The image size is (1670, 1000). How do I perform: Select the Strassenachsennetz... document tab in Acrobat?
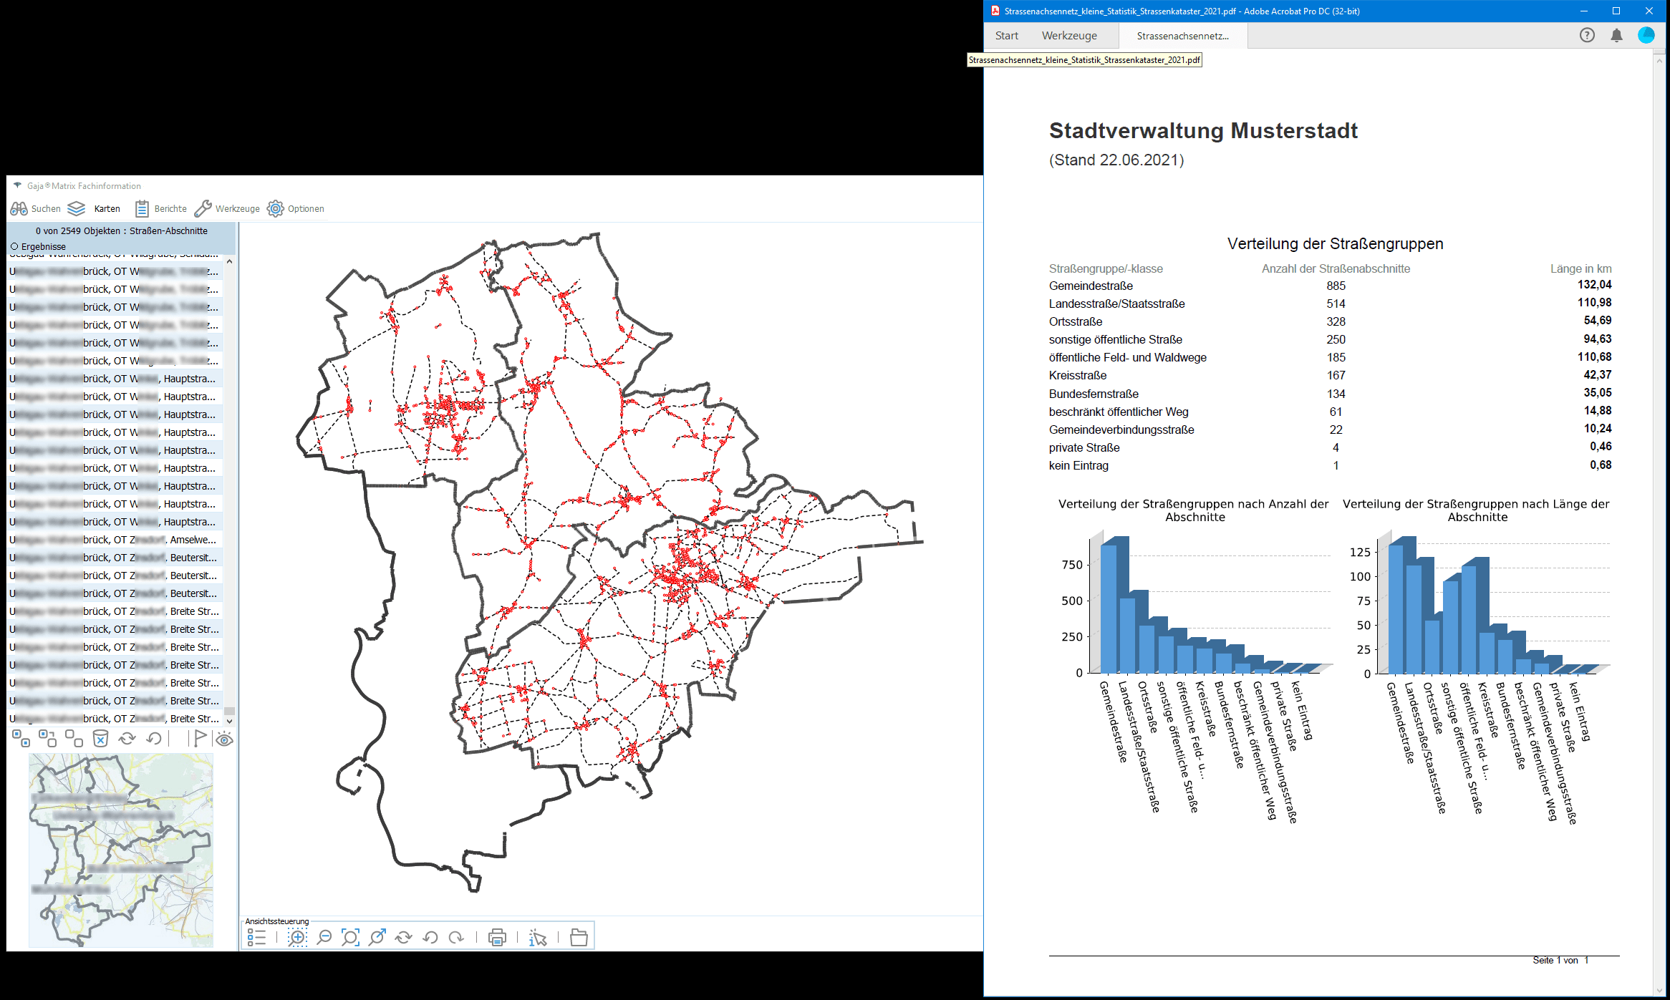[1182, 36]
